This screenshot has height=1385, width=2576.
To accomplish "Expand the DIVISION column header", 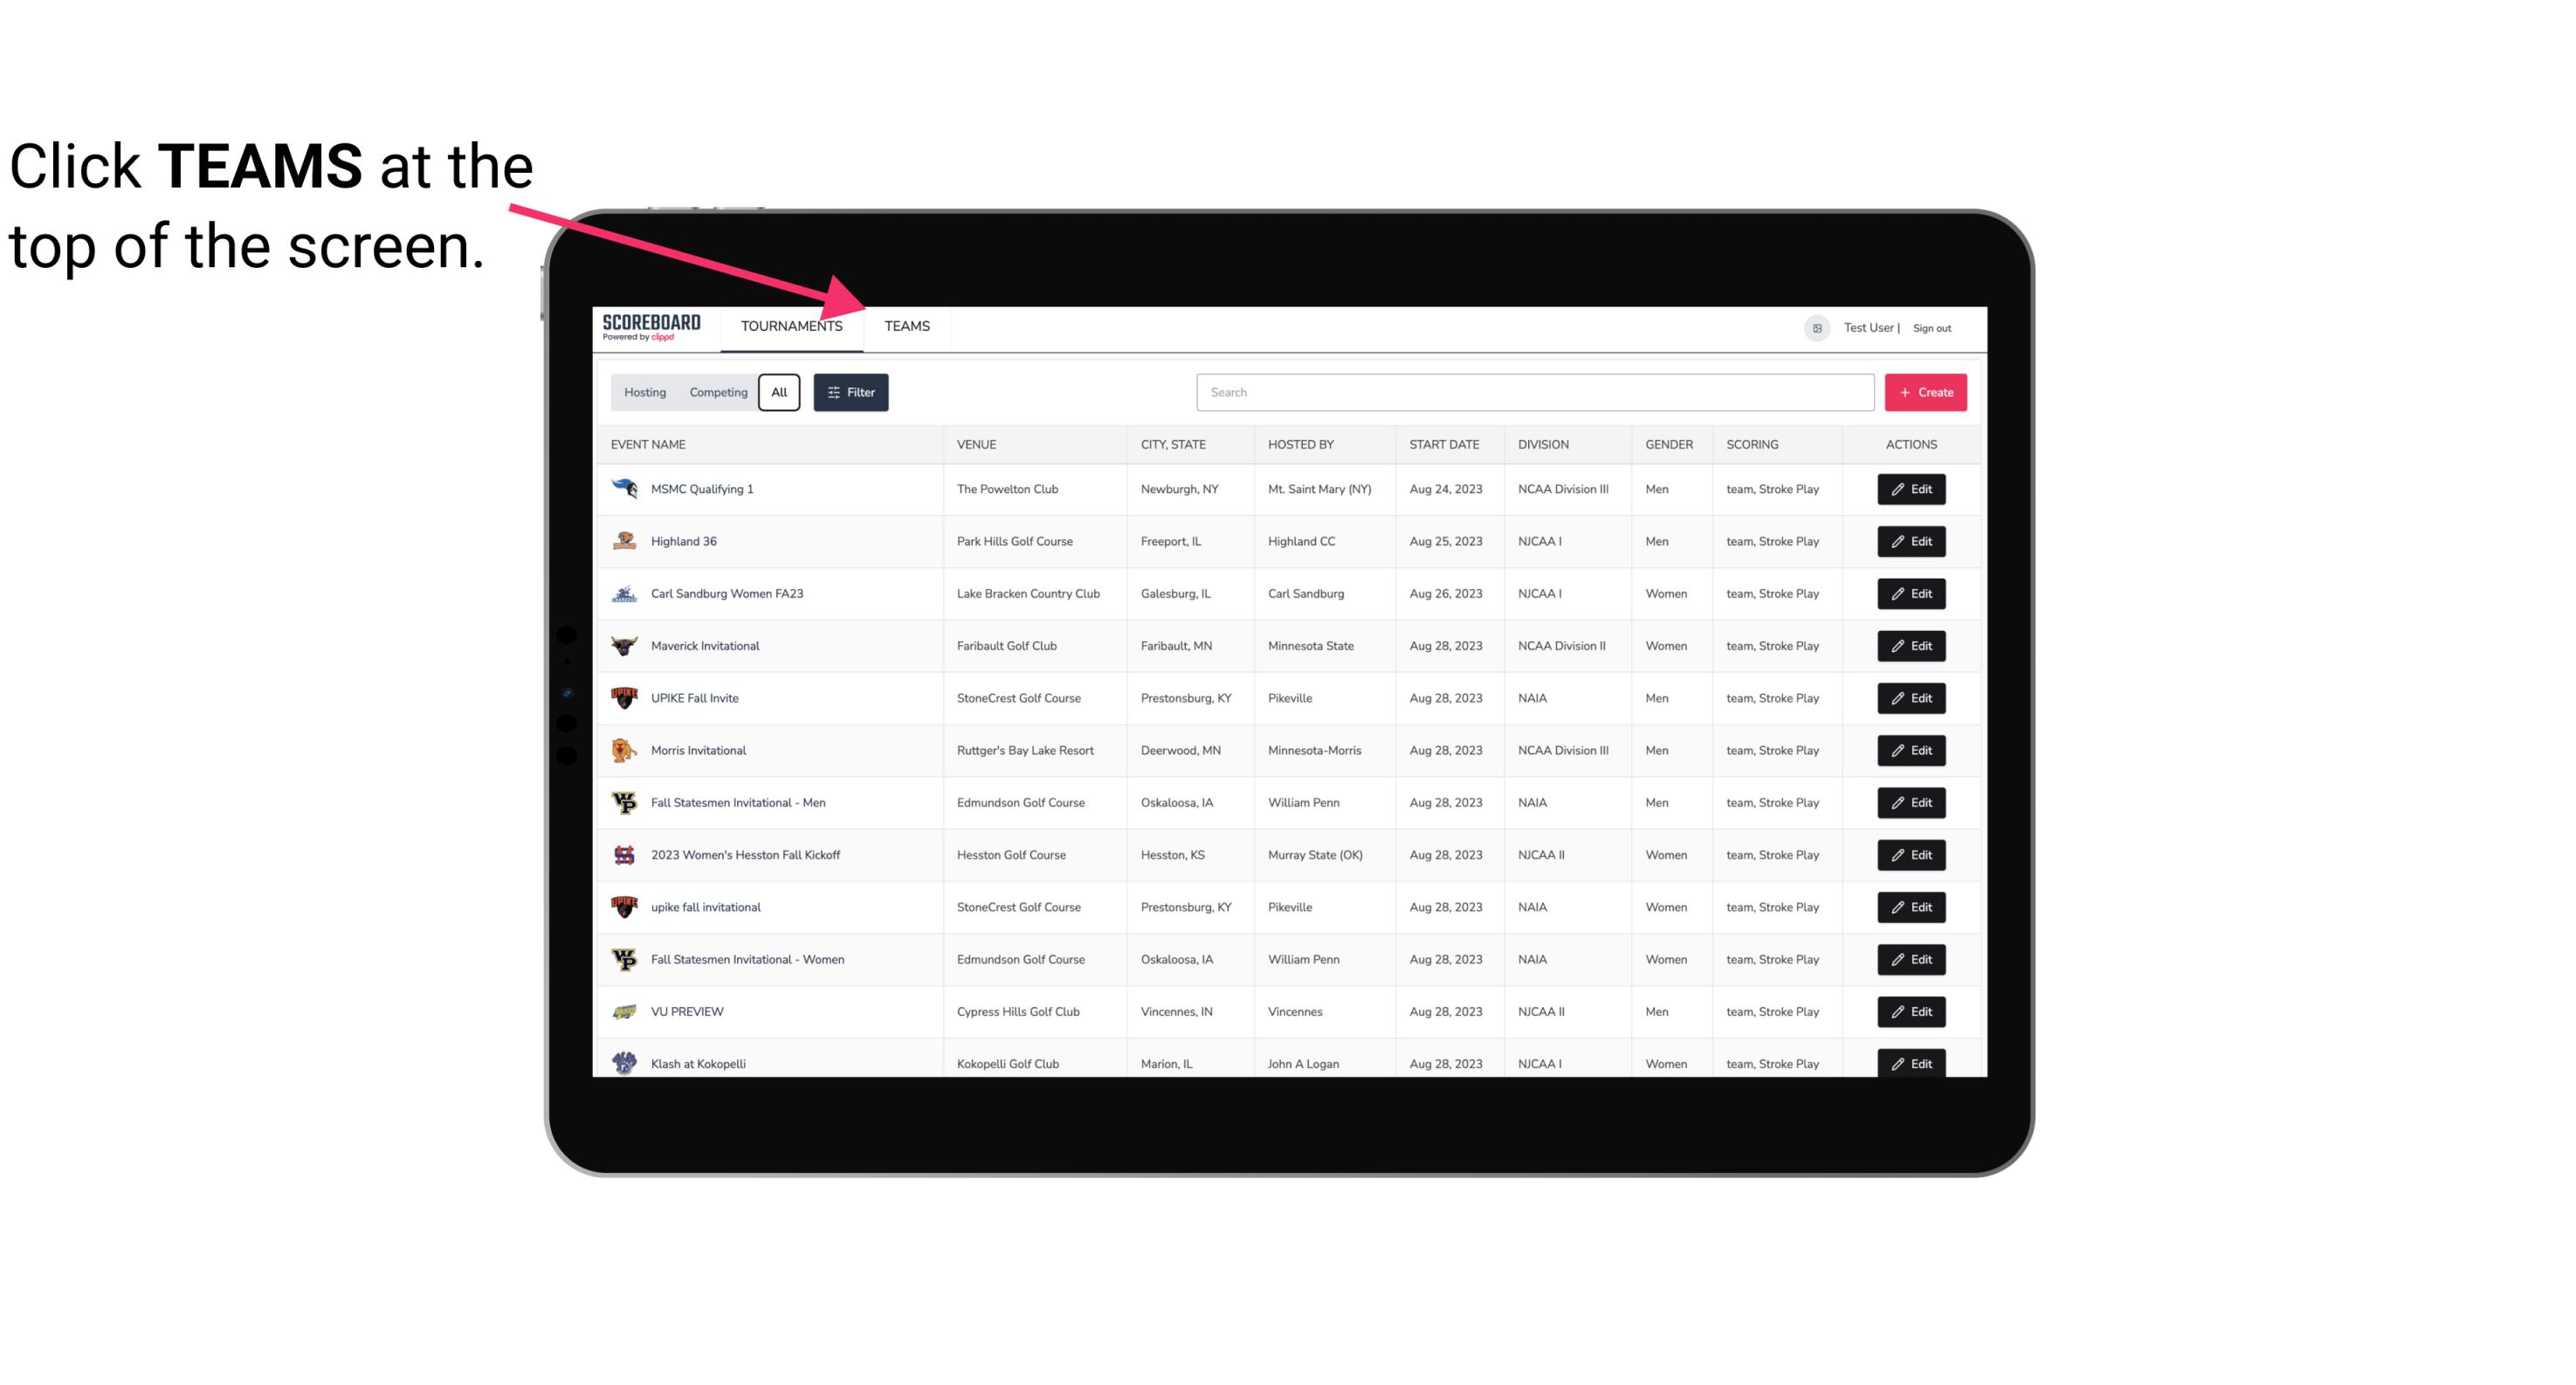I will tap(1544, 443).
